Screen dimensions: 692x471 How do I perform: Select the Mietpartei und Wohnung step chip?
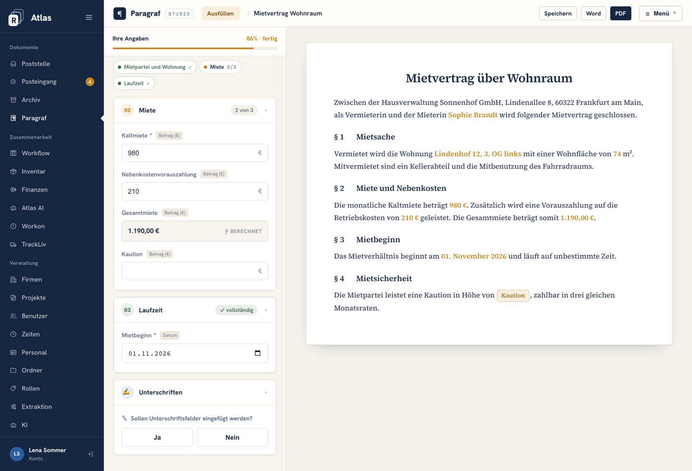155,67
